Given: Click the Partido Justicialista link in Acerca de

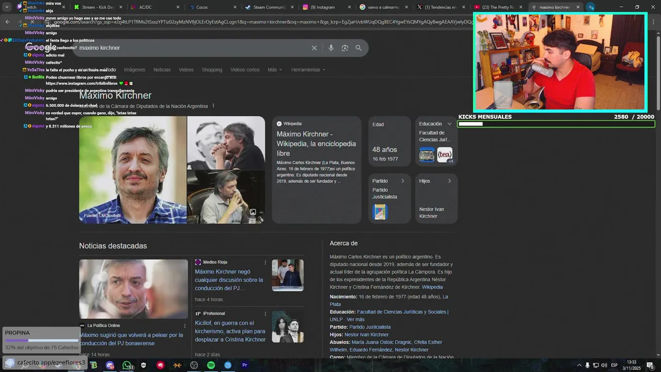Looking at the screenshot, I should (x=370, y=327).
